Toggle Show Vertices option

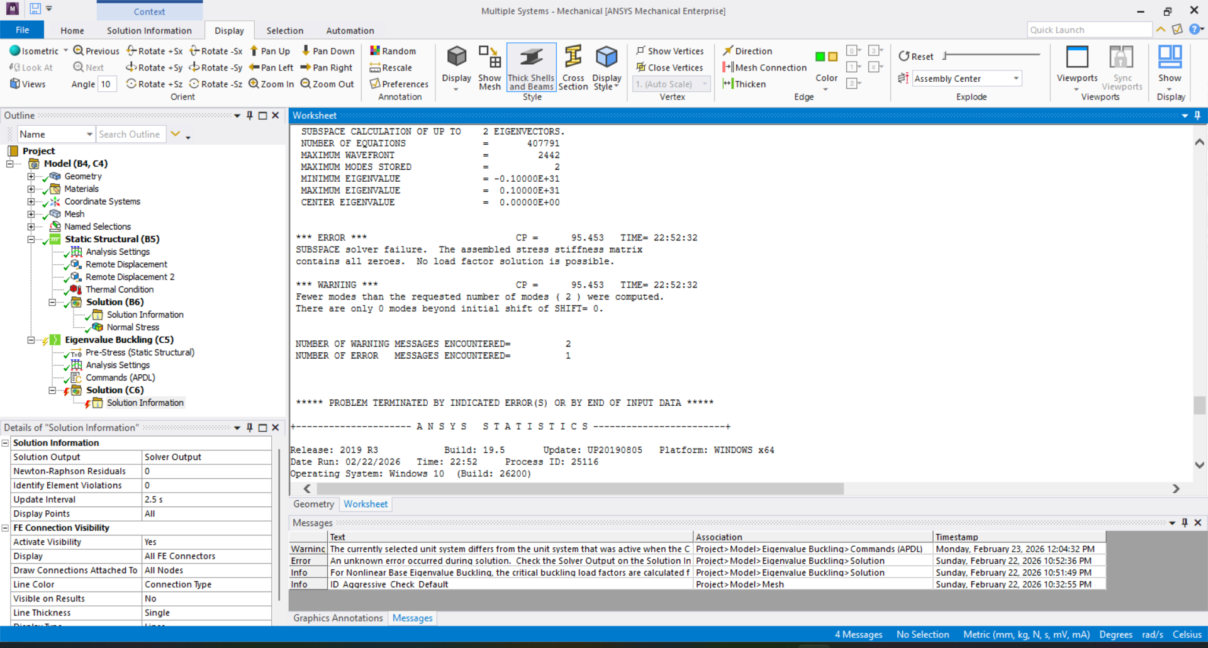pos(669,51)
